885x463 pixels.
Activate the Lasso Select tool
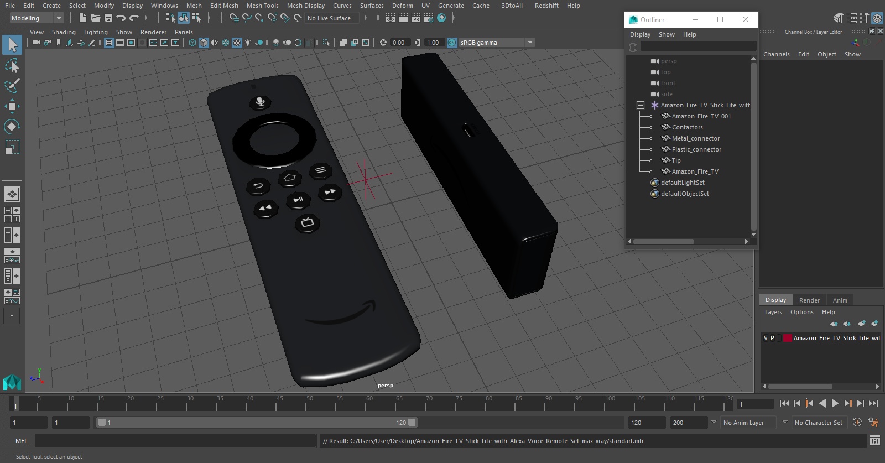tap(12, 66)
